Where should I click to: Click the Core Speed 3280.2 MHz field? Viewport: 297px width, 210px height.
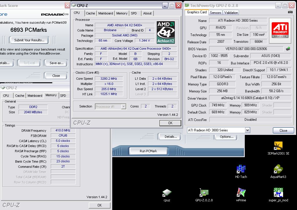(x=109, y=79)
